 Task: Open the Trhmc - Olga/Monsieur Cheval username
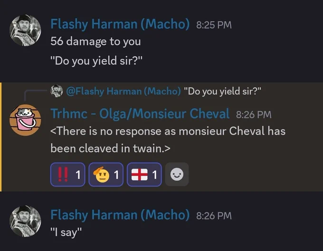[140, 114]
